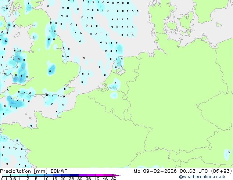Screen dimensions: 233x180
Task: Click the 'Mo 09-02-2026' forecast date text
Action: click(x=155, y=171)
